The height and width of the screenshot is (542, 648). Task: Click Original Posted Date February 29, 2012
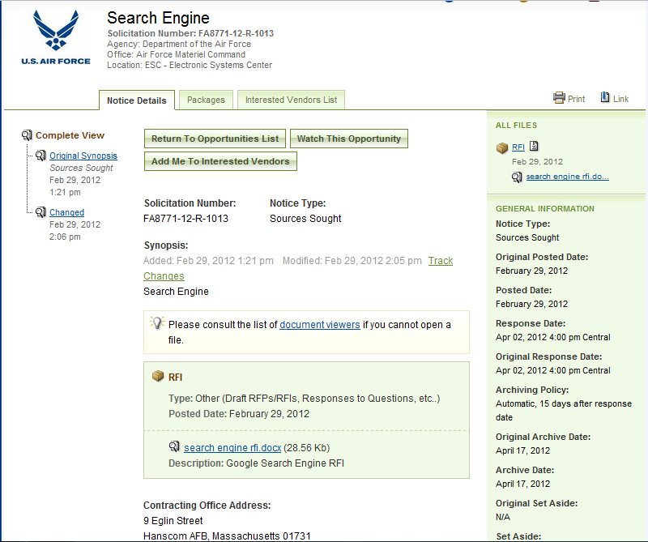click(x=532, y=271)
